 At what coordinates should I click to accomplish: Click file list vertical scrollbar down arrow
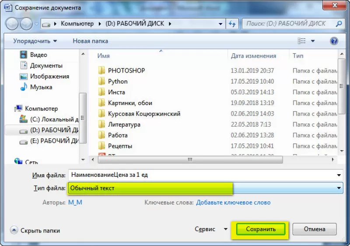coord(342,151)
